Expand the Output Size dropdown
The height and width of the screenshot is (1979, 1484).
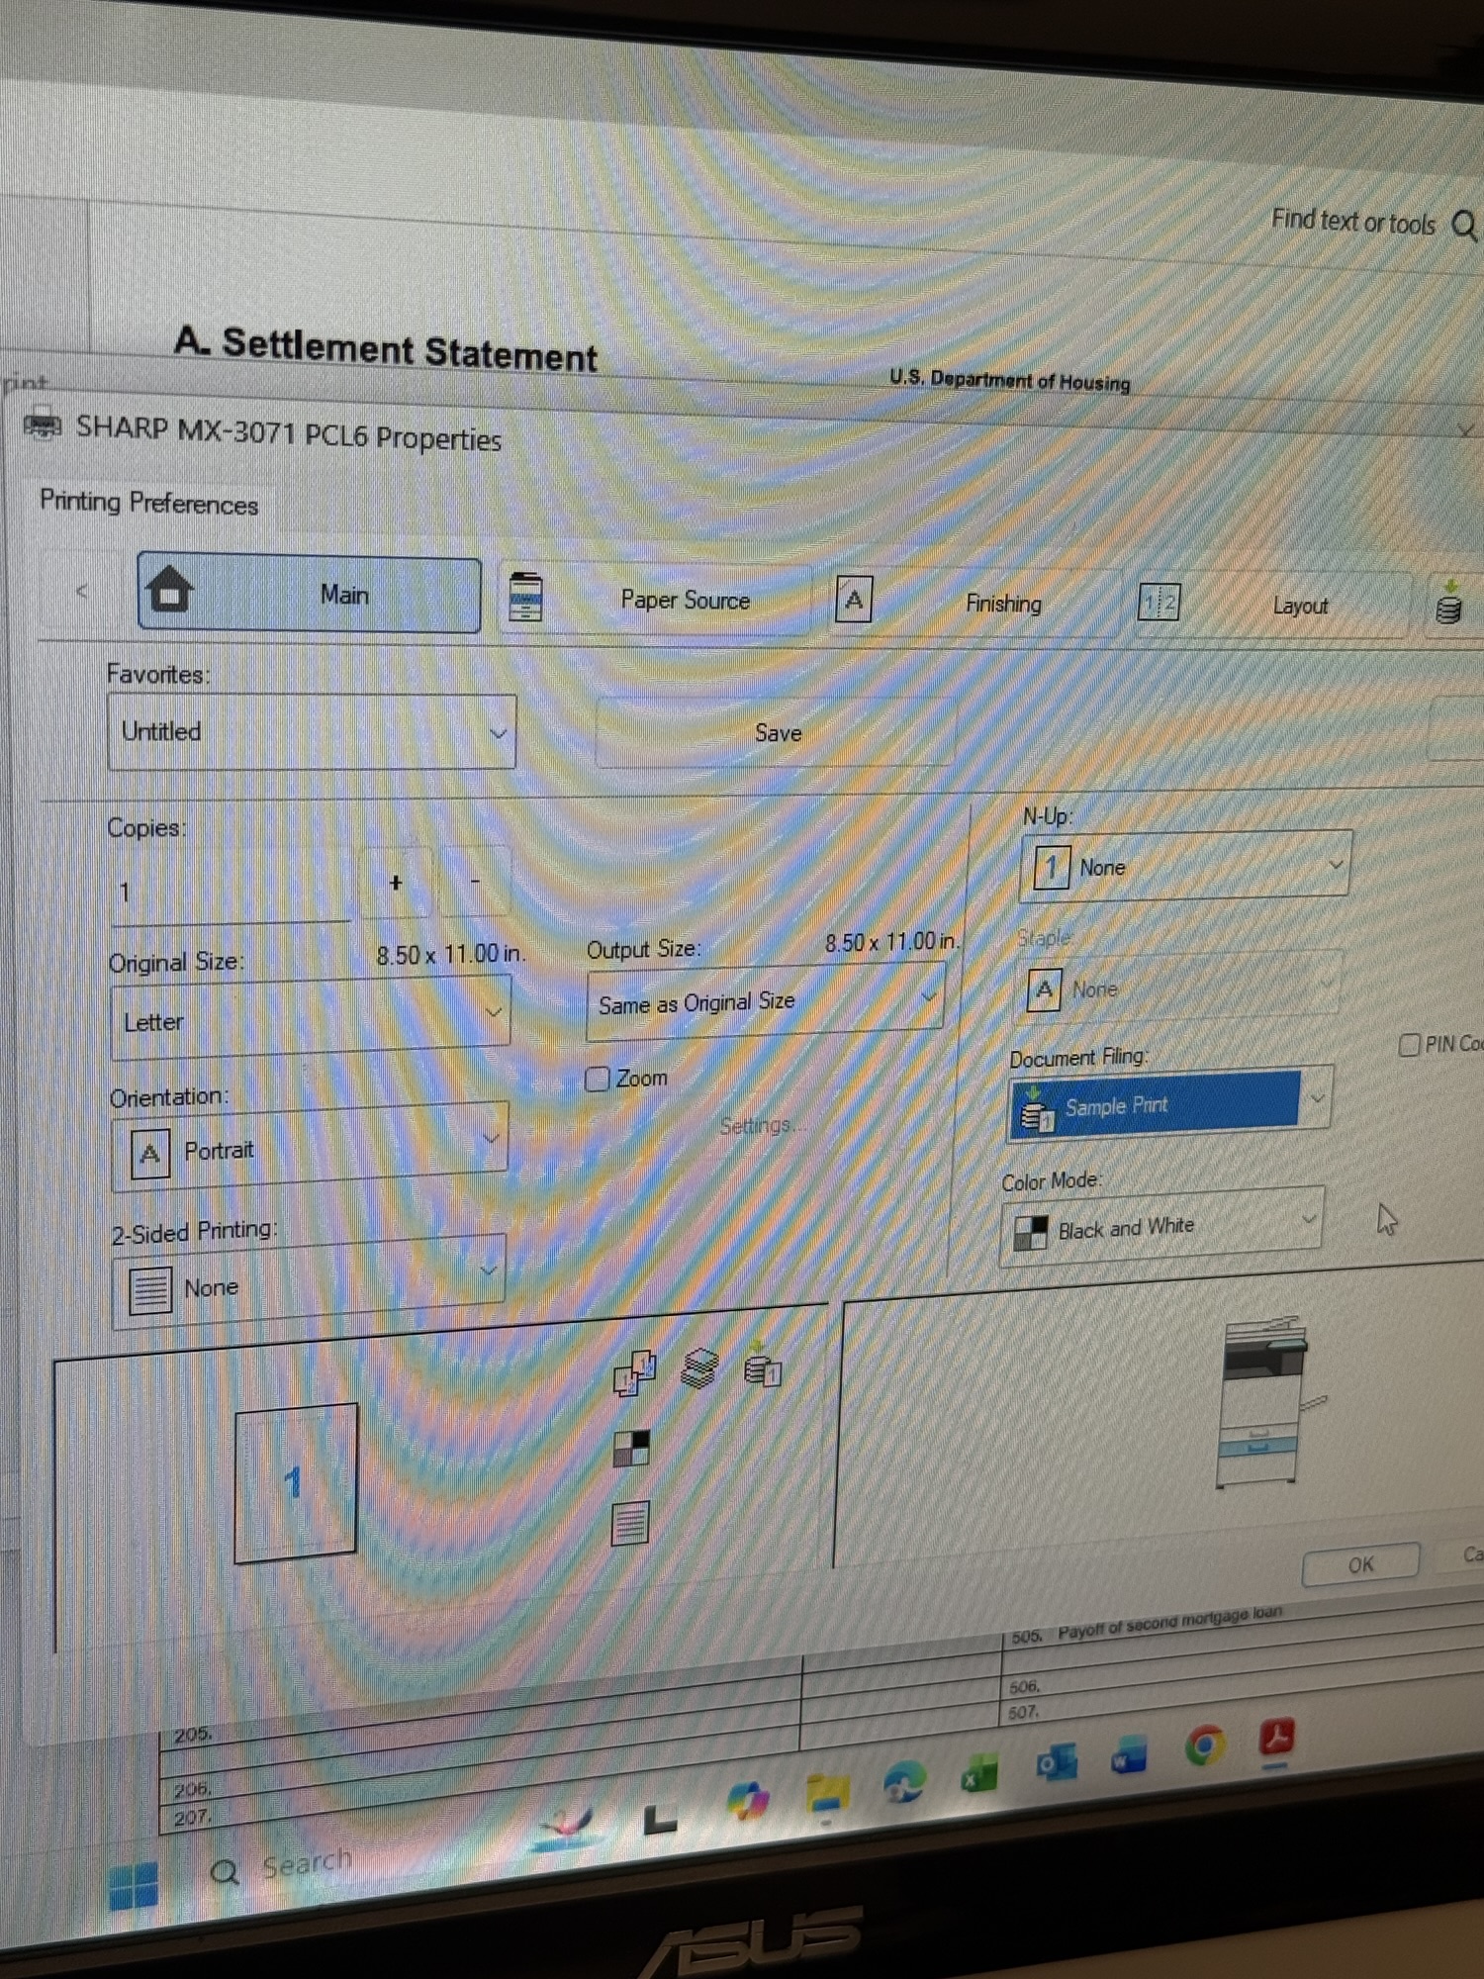tap(765, 1002)
